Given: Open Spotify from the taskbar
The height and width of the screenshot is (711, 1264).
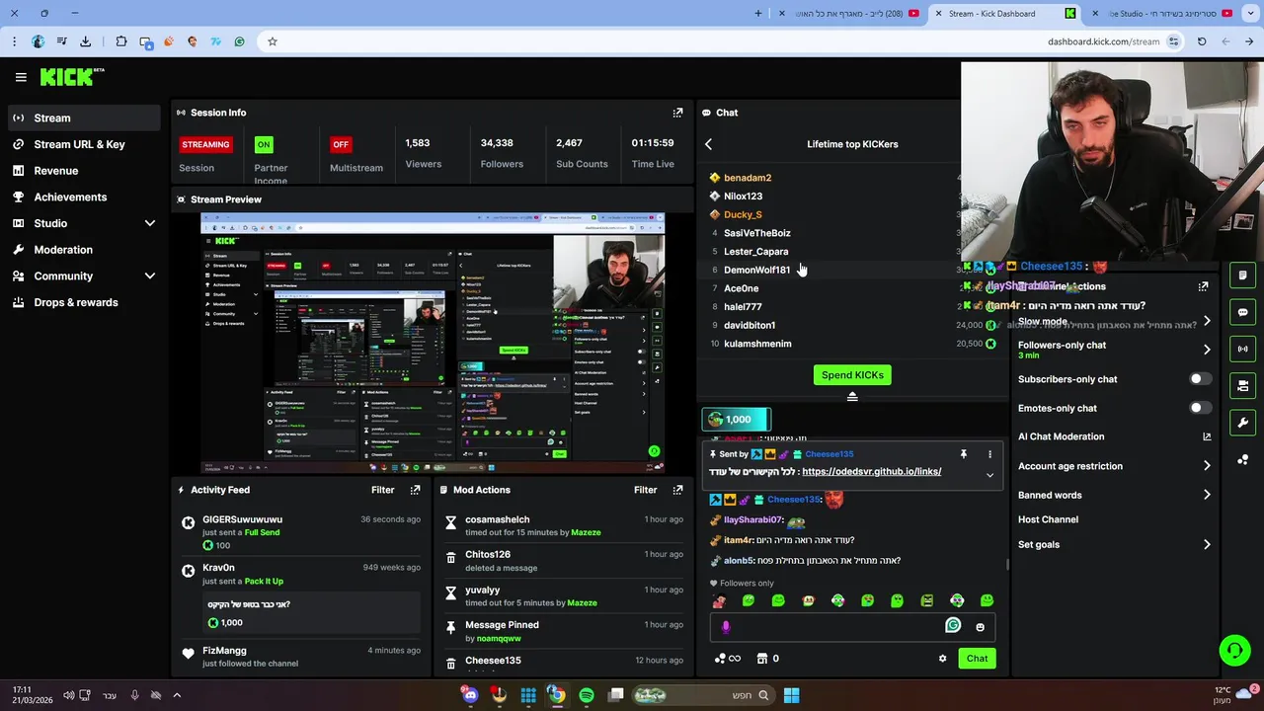Looking at the screenshot, I should (x=587, y=695).
